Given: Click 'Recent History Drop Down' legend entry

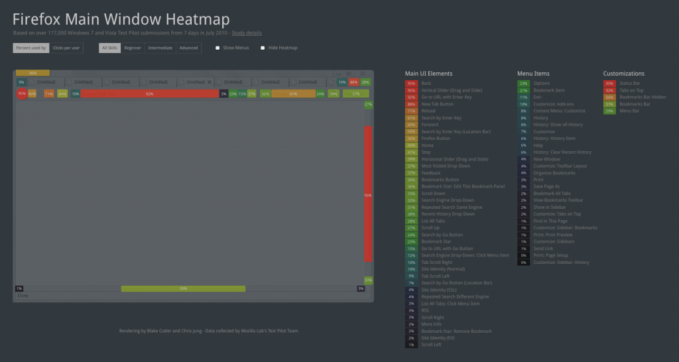Looking at the screenshot, I should (448, 214).
